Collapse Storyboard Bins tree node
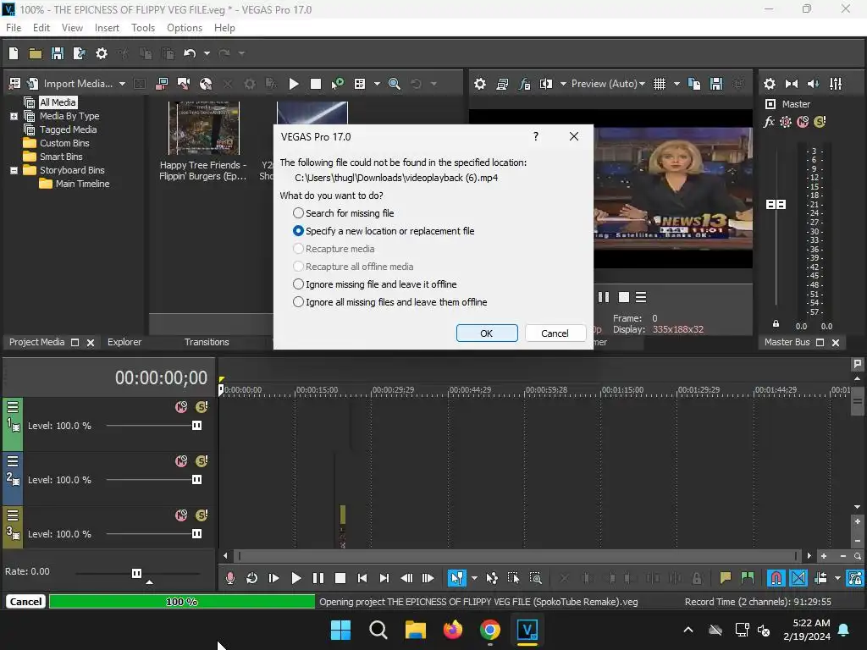The image size is (867, 650). point(14,170)
